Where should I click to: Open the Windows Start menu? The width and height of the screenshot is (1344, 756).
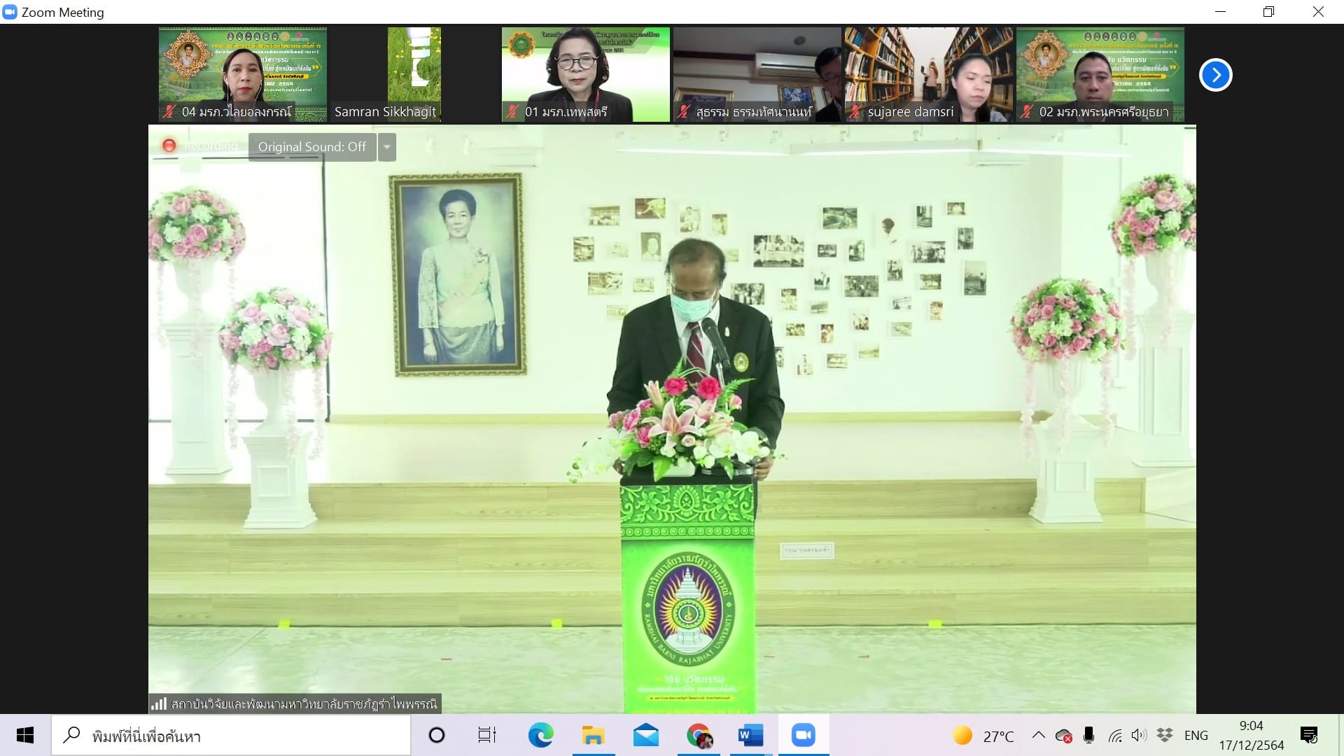tap(25, 735)
